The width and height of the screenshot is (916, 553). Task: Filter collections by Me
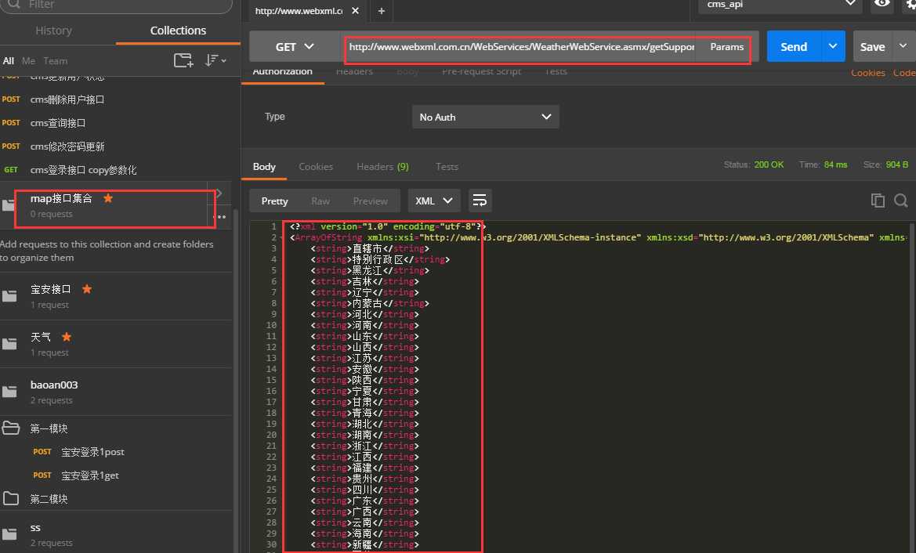coord(28,61)
